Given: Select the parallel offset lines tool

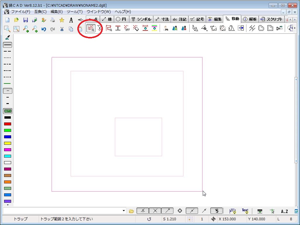Looking at the screenshot, I should pos(252,28).
